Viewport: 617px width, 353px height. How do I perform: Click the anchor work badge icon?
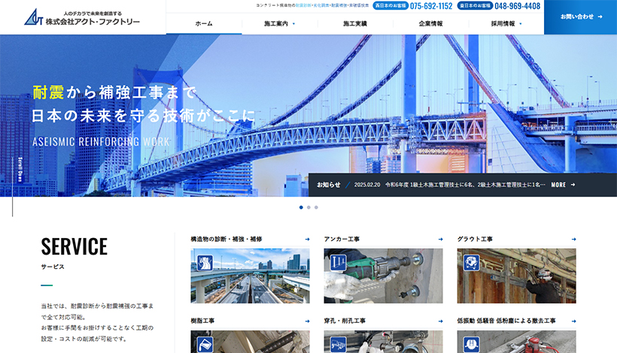338,263
